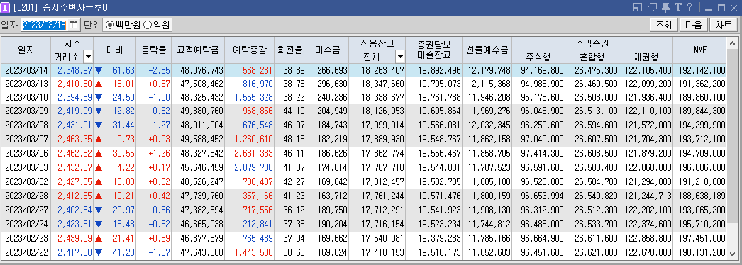The image size is (742, 265).
Task: Select the 억원 unit radio button
Action: click(147, 25)
